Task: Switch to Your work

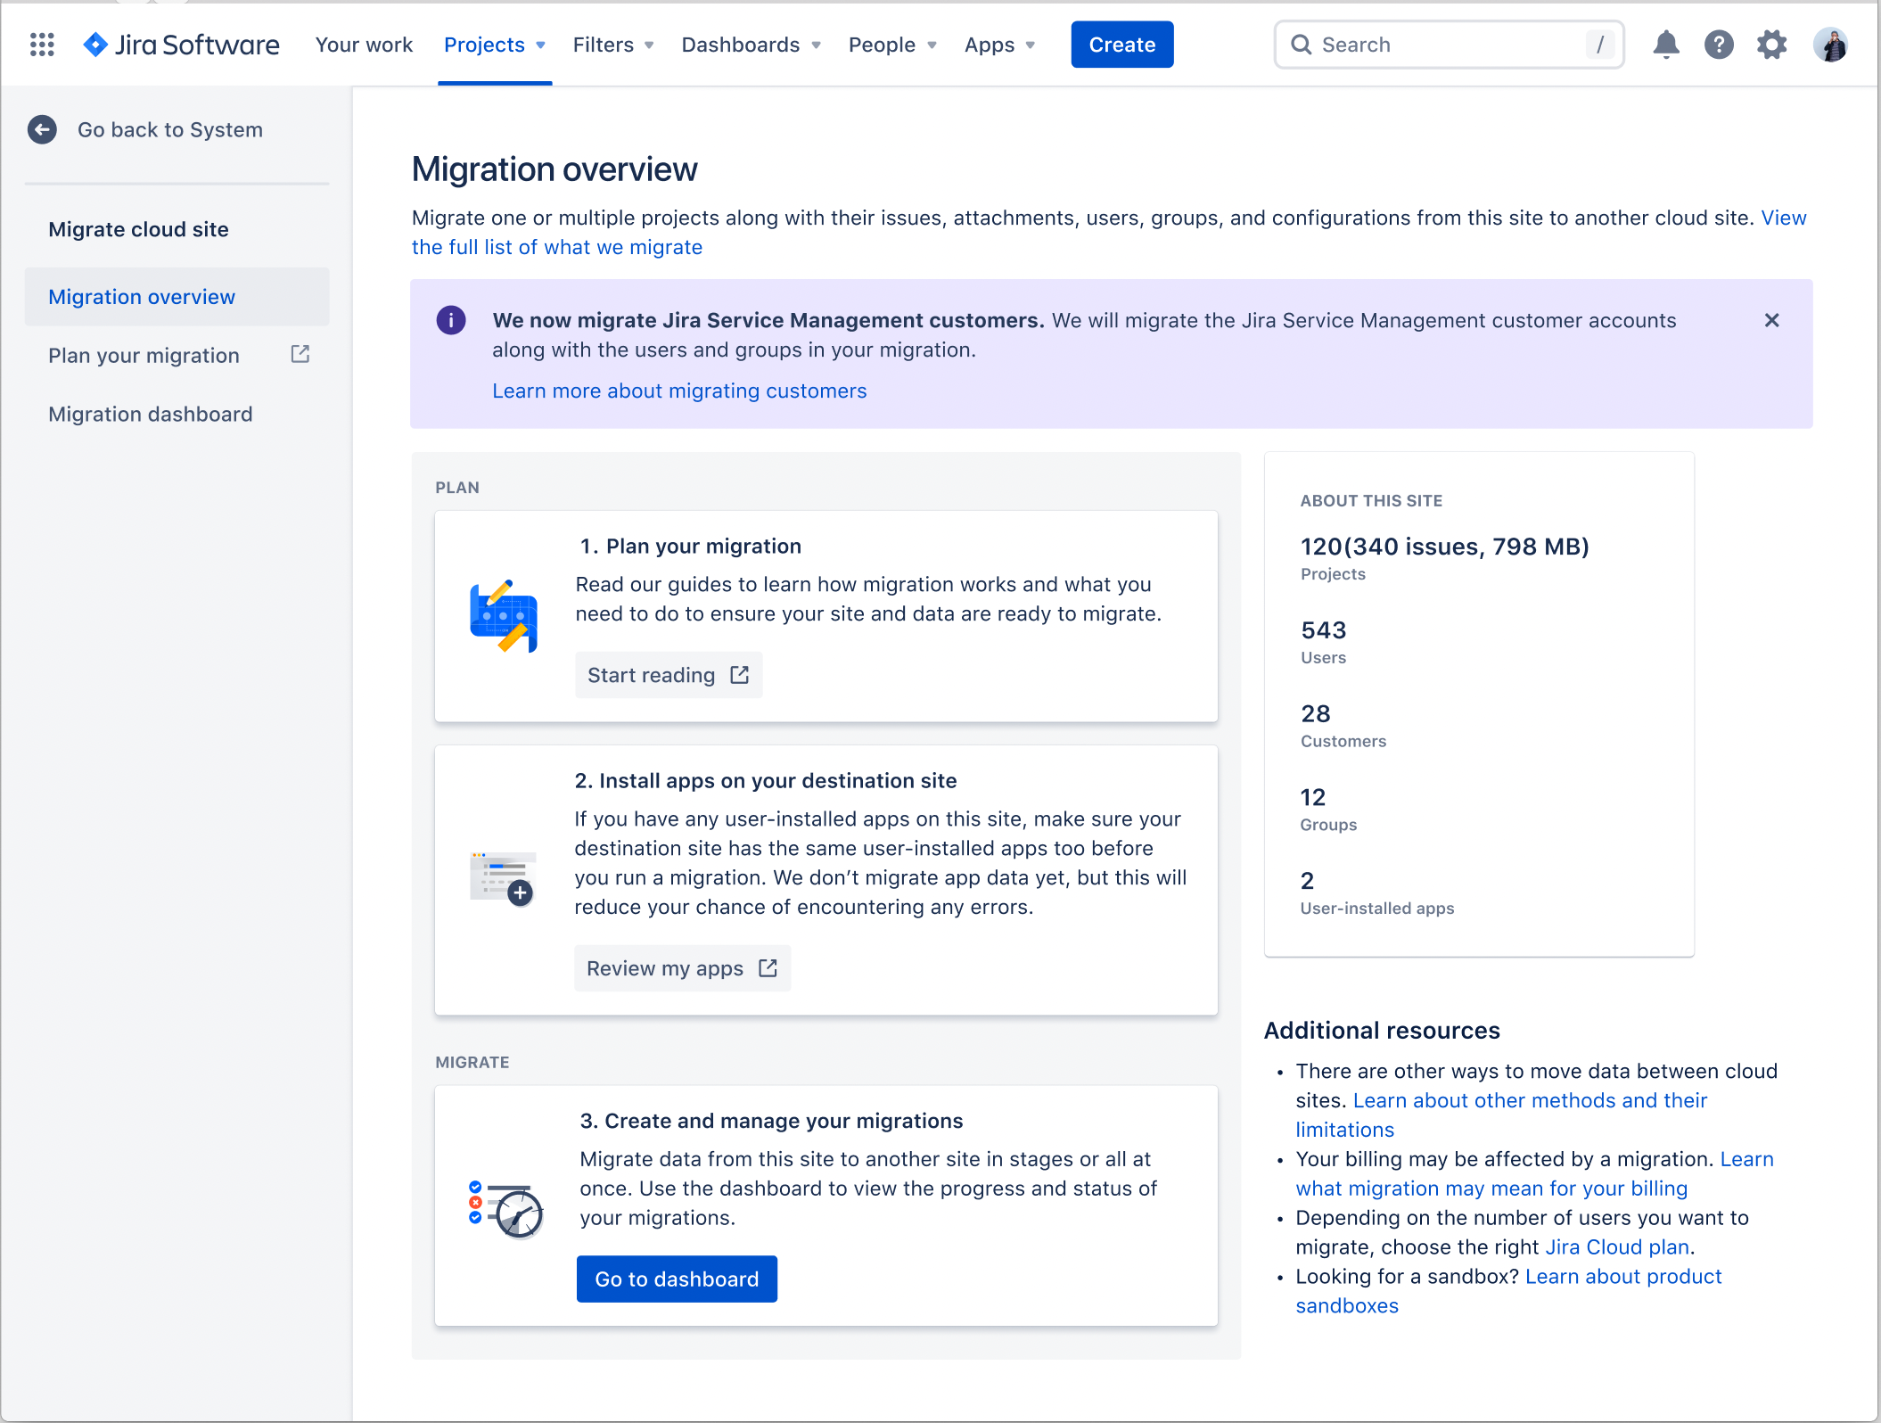Action: pos(364,44)
